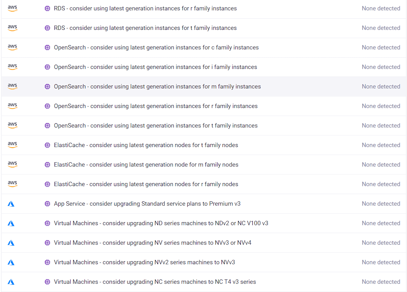The width and height of the screenshot is (407, 292).
Task: Click the chip icon beside OpenSearch i family
Action: point(47,67)
